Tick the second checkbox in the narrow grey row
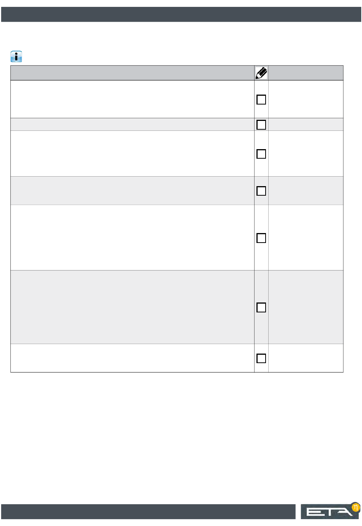The height and width of the screenshot is (526, 362). tap(261, 125)
